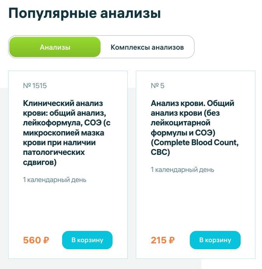
Task: Add the 560 ₽ analysis to cart
Action: pos(87,240)
